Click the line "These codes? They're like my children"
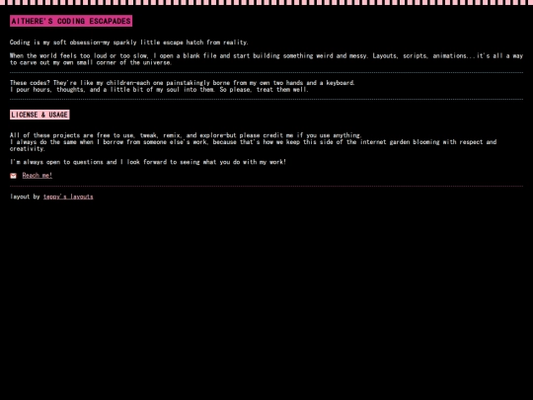Screen dimensions: 533x400 tap(183, 83)
